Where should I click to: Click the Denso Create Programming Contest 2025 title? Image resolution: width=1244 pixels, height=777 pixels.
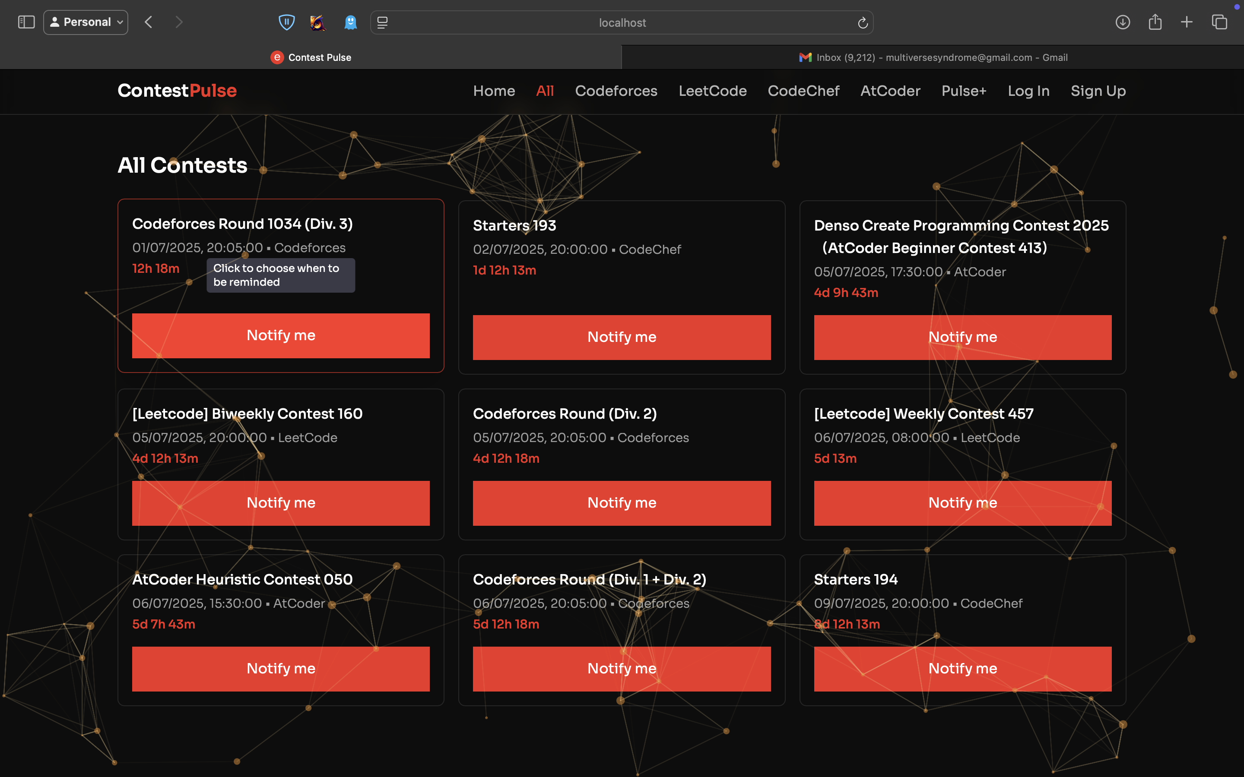pyautogui.click(x=961, y=237)
